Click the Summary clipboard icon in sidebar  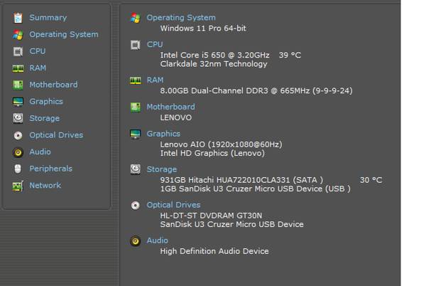18,18
